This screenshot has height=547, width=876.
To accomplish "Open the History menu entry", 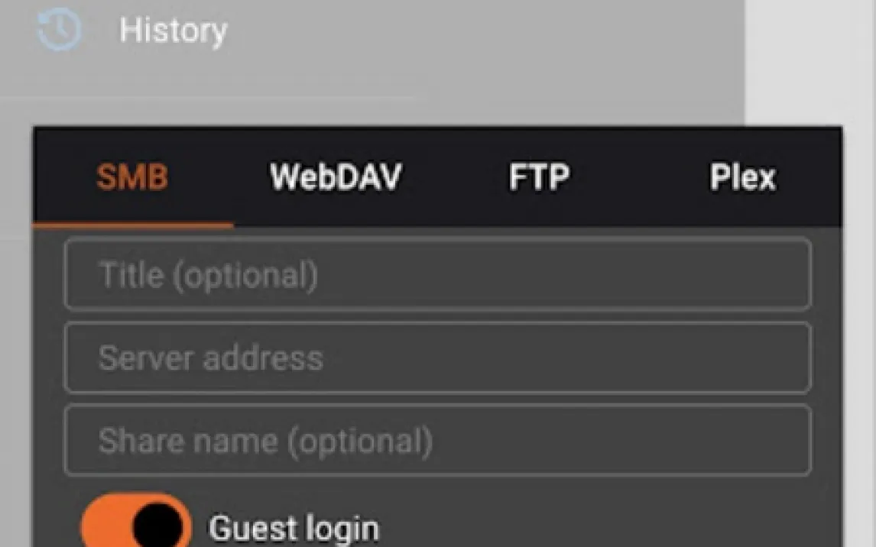I will 173,31.
